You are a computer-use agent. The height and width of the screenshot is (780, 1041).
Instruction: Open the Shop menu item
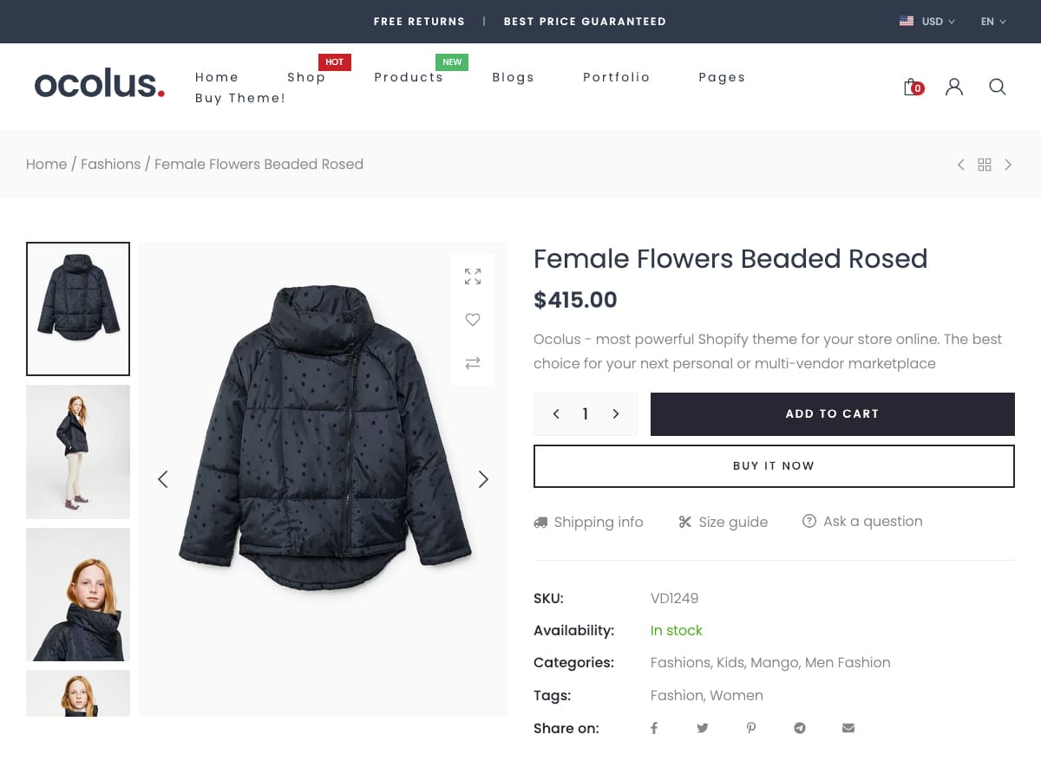pyautogui.click(x=306, y=77)
